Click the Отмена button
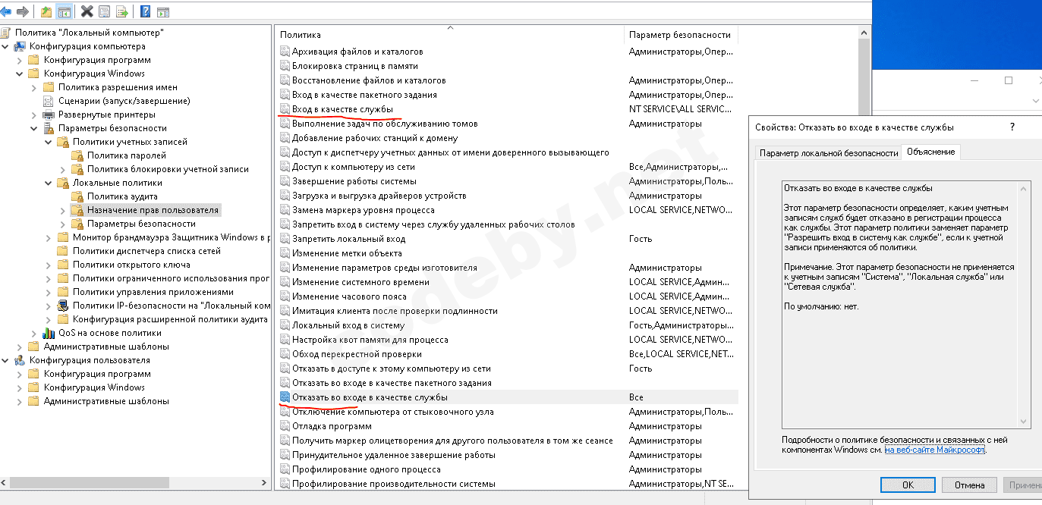The height and width of the screenshot is (505, 1042). pyautogui.click(x=968, y=485)
